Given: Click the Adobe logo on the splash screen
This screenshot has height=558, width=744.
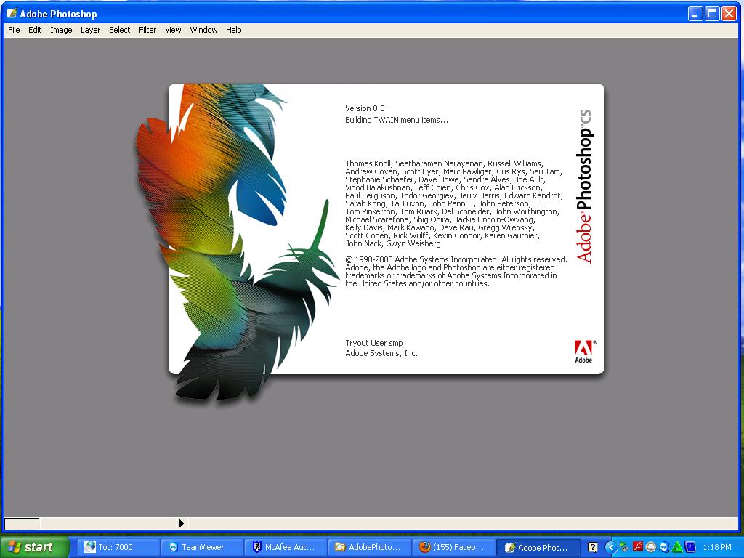Looking at the screenshot, I should click(x=585, y=352).
